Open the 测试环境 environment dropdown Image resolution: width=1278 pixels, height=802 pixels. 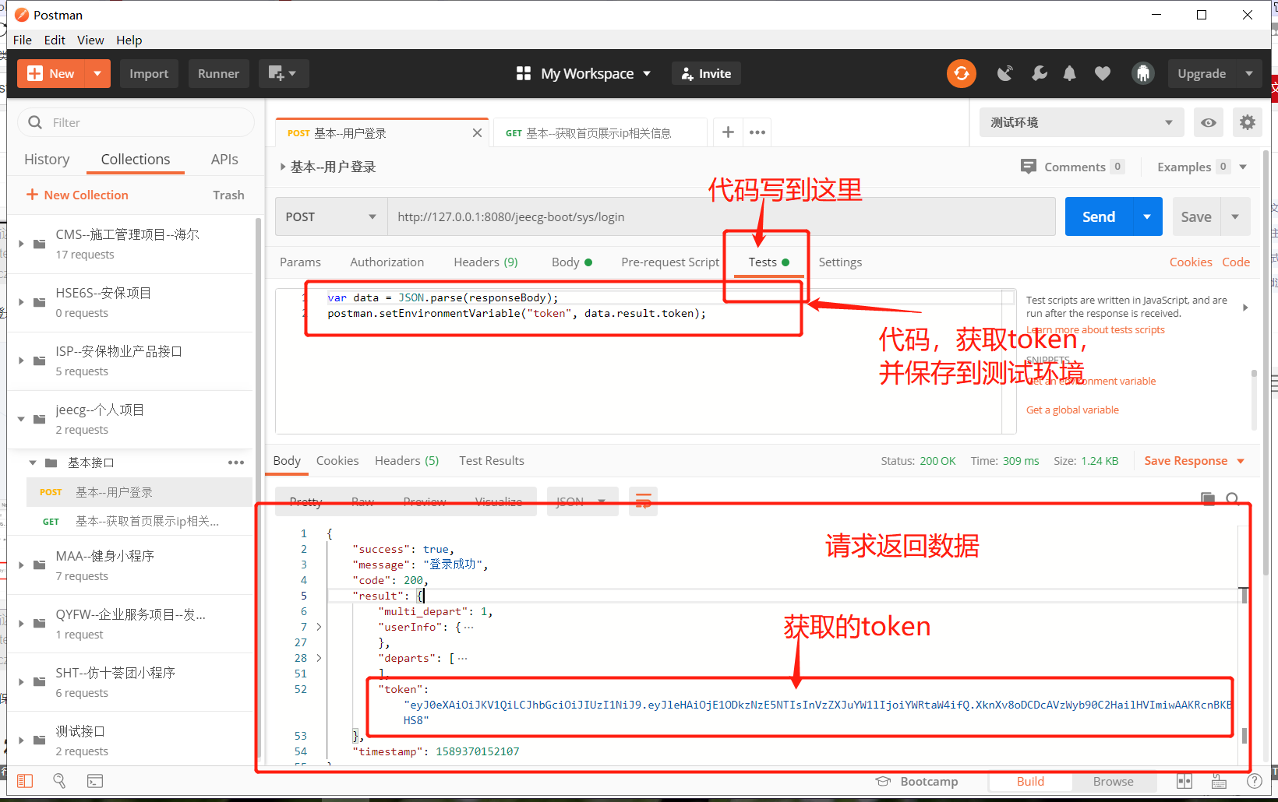click(1081, 122)
